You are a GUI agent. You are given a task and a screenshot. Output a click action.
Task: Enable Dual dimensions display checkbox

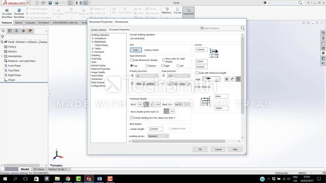131,60
